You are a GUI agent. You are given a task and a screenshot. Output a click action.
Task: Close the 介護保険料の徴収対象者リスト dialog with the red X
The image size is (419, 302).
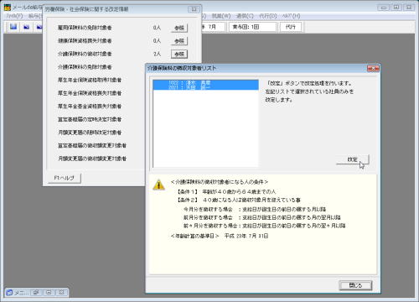pos(373,68)
